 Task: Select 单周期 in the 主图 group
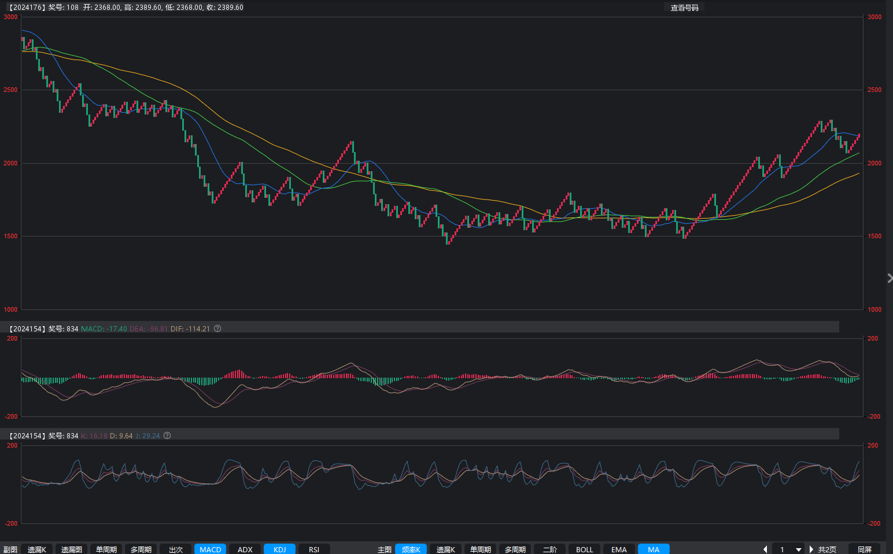(x=481, y=549)
